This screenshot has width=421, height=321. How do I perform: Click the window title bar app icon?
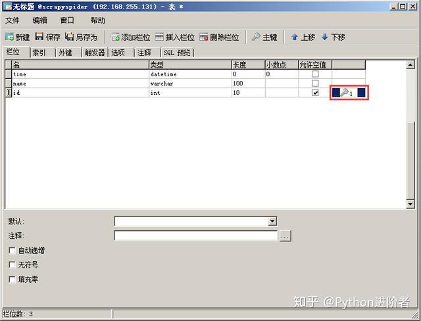pyautogui.click(x=7, y=7)
